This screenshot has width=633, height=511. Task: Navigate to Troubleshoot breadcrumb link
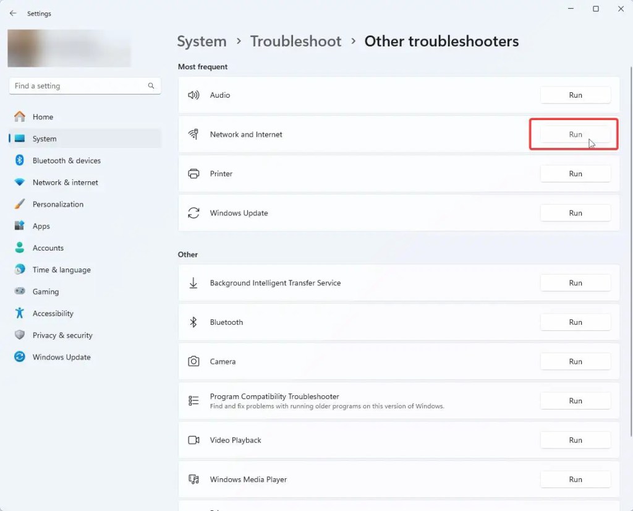click(x=295, y=41)
